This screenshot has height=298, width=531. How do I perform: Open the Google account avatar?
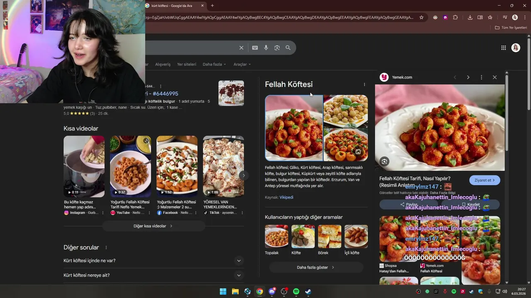pos(516,48)
